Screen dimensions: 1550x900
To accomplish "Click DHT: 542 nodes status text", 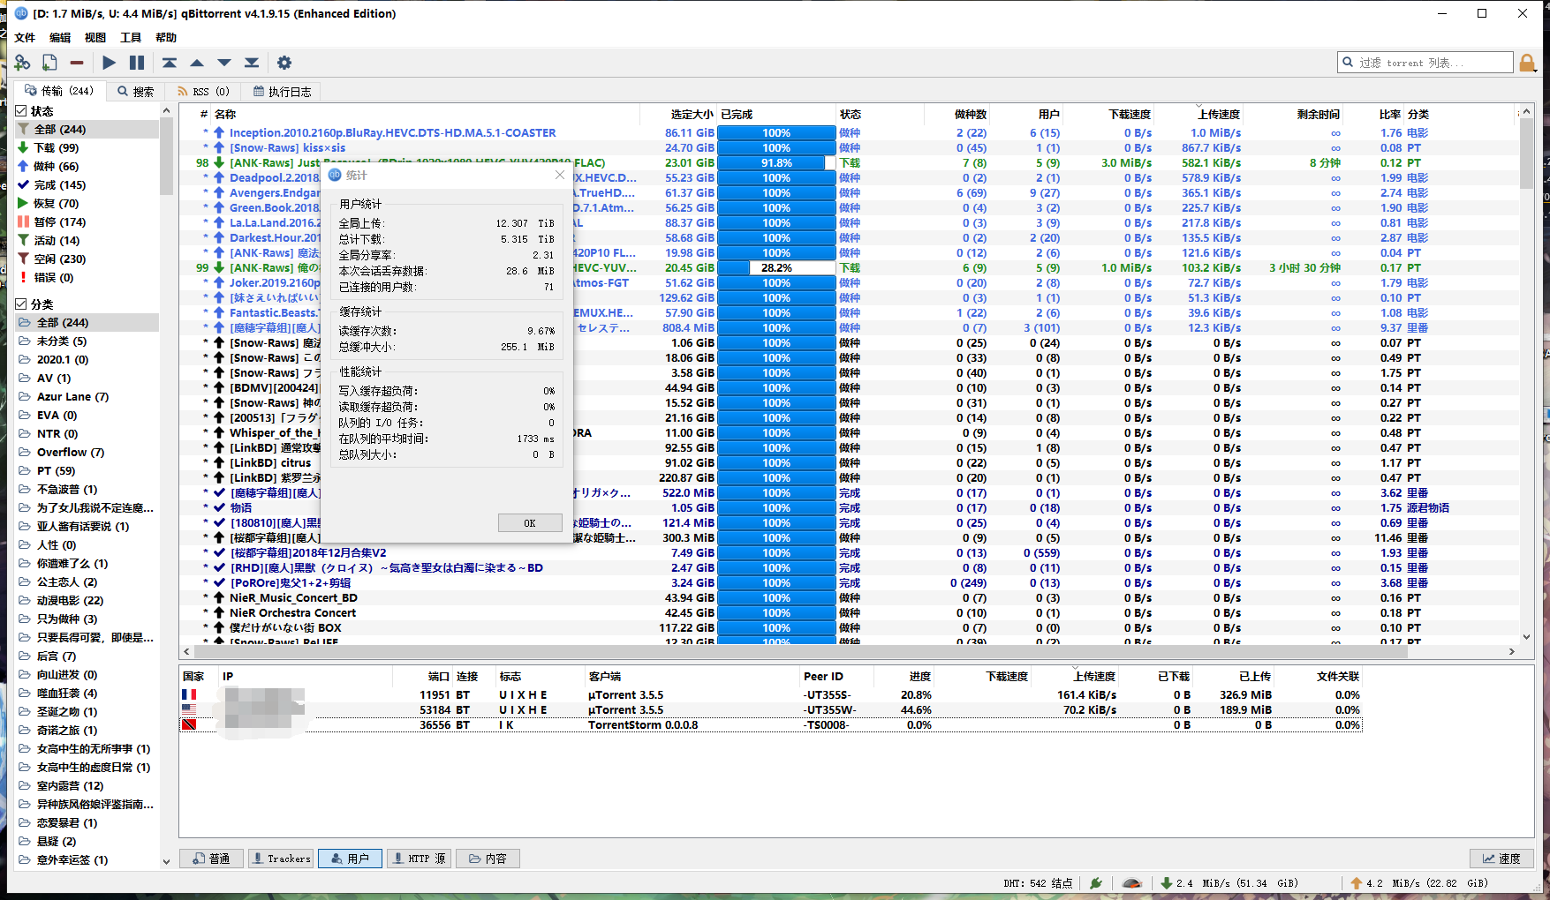I will (1038, 883).
